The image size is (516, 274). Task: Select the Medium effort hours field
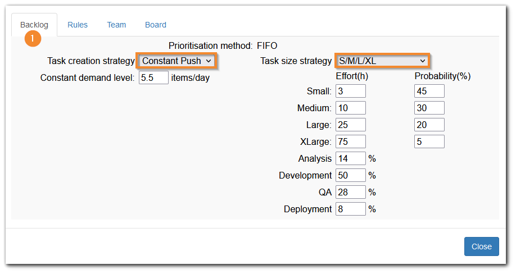point(351,108)
